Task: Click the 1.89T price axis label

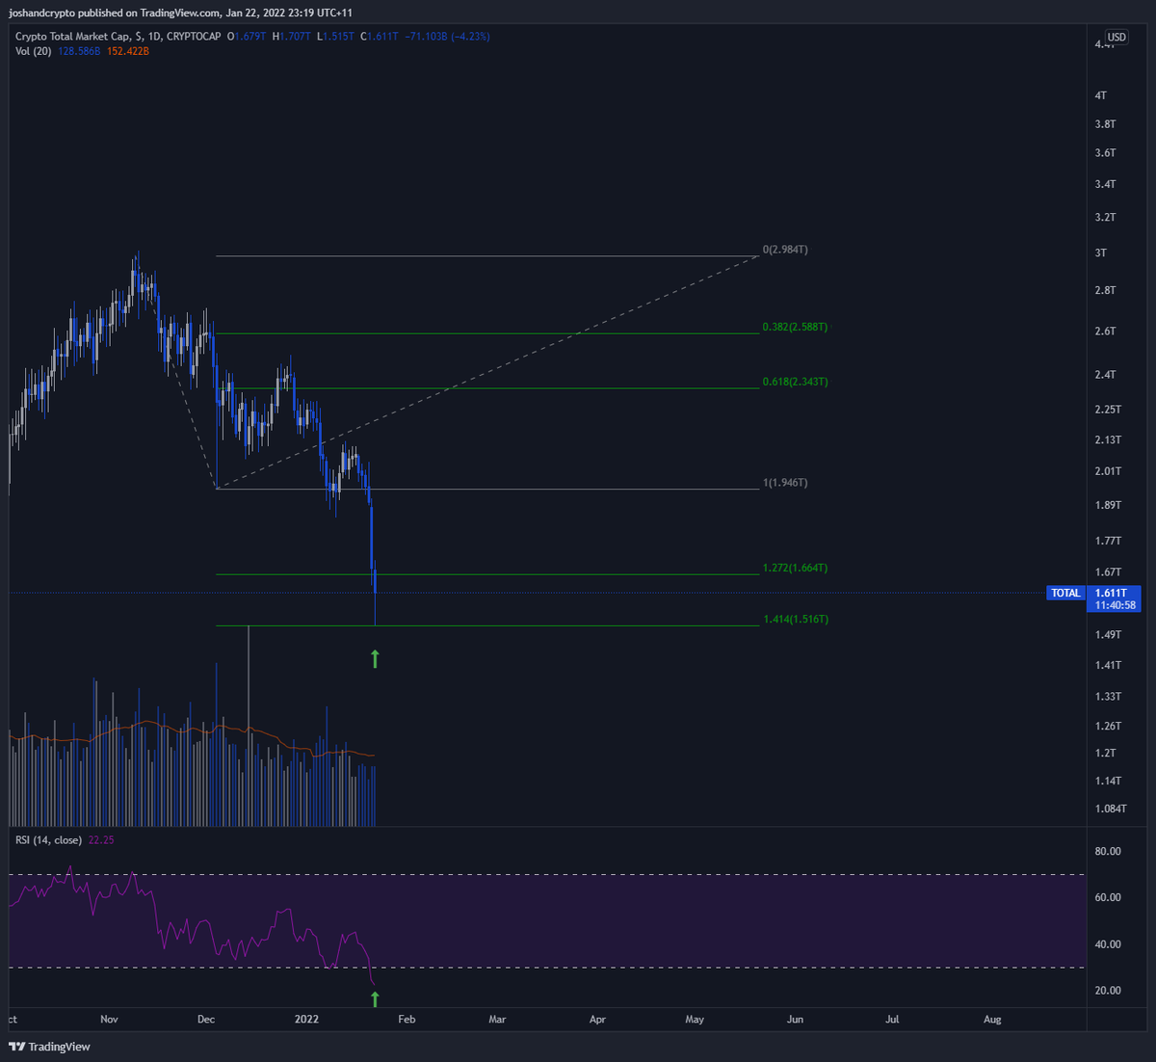Action: point(1108,505)
